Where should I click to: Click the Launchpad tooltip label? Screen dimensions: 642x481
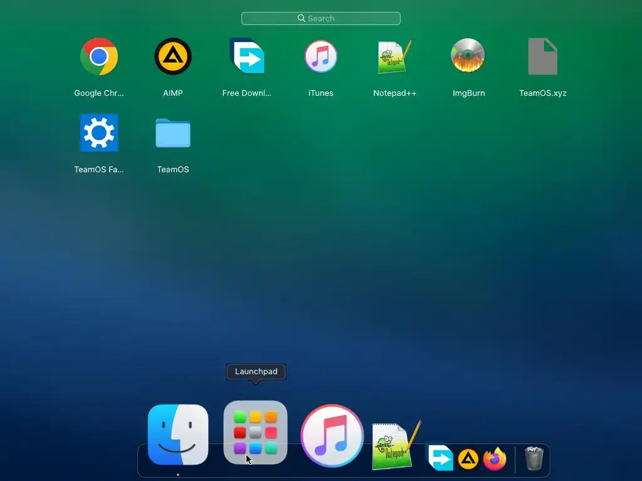coord(256,371)
